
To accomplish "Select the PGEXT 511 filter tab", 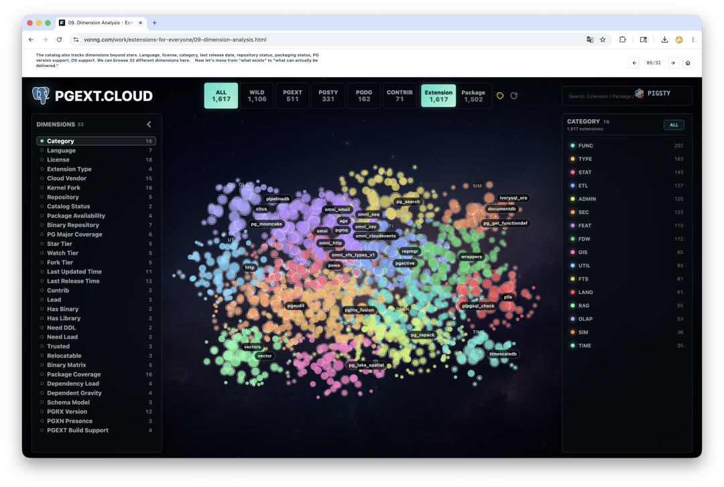I will pyautogui.click(x=292, y=96).
